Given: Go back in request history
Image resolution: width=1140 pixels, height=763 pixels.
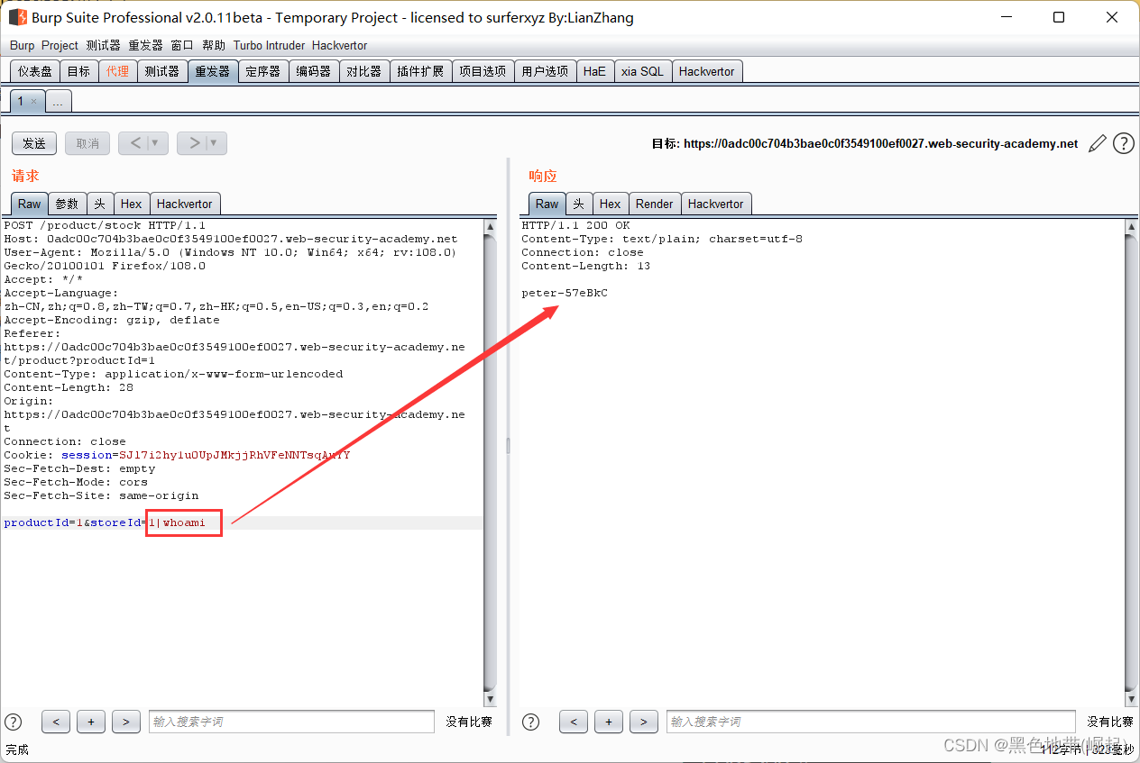Looking at the screenshot, I should [135, 143].
